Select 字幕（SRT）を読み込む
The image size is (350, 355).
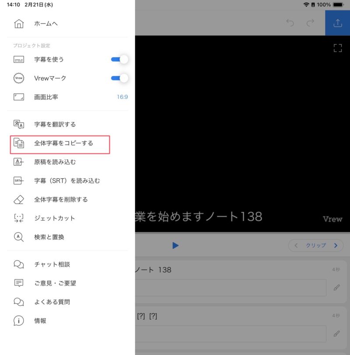point(67,181)
